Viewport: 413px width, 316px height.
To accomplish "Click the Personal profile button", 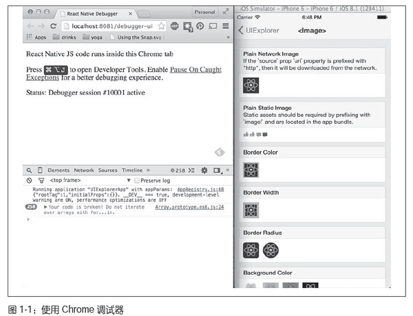I will click(204, 12).
